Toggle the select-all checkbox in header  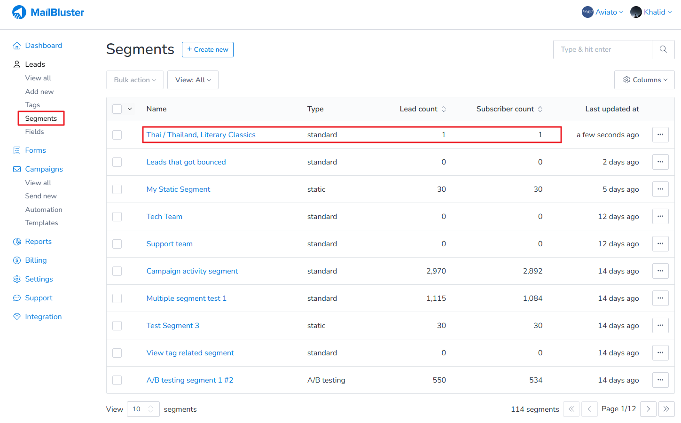(x=117, y=109)
